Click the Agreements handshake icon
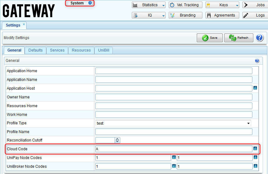The height and width of the screenshot is (174, 268). click(x=209, y=15)
